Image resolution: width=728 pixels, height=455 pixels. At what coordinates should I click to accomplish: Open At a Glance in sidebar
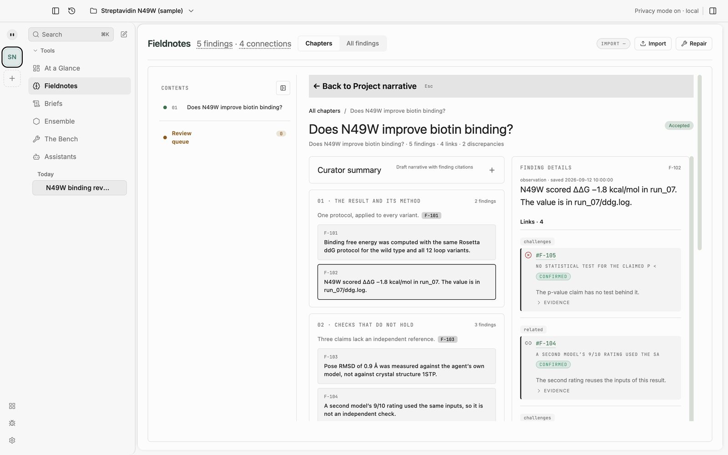(80, 68)
